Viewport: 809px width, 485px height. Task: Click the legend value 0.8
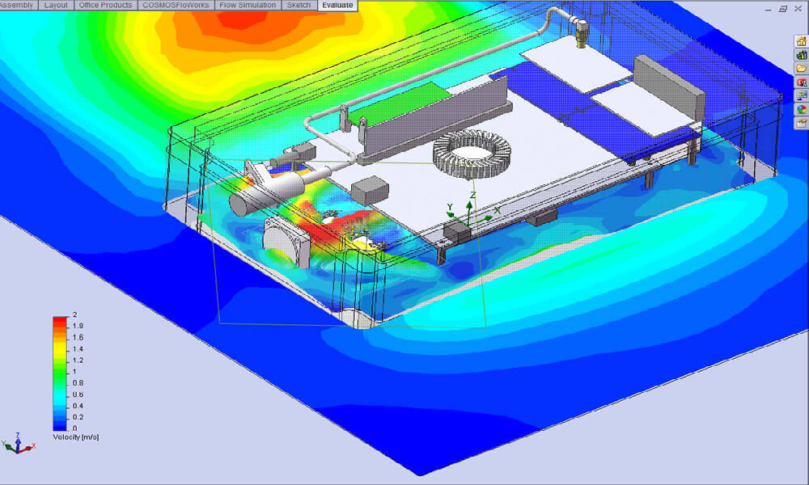(x=78, y=383)
